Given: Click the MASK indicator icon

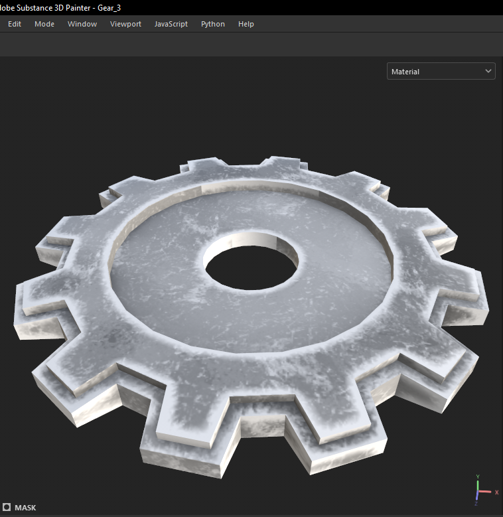Looking at the screenshot, I should point(7,507).
